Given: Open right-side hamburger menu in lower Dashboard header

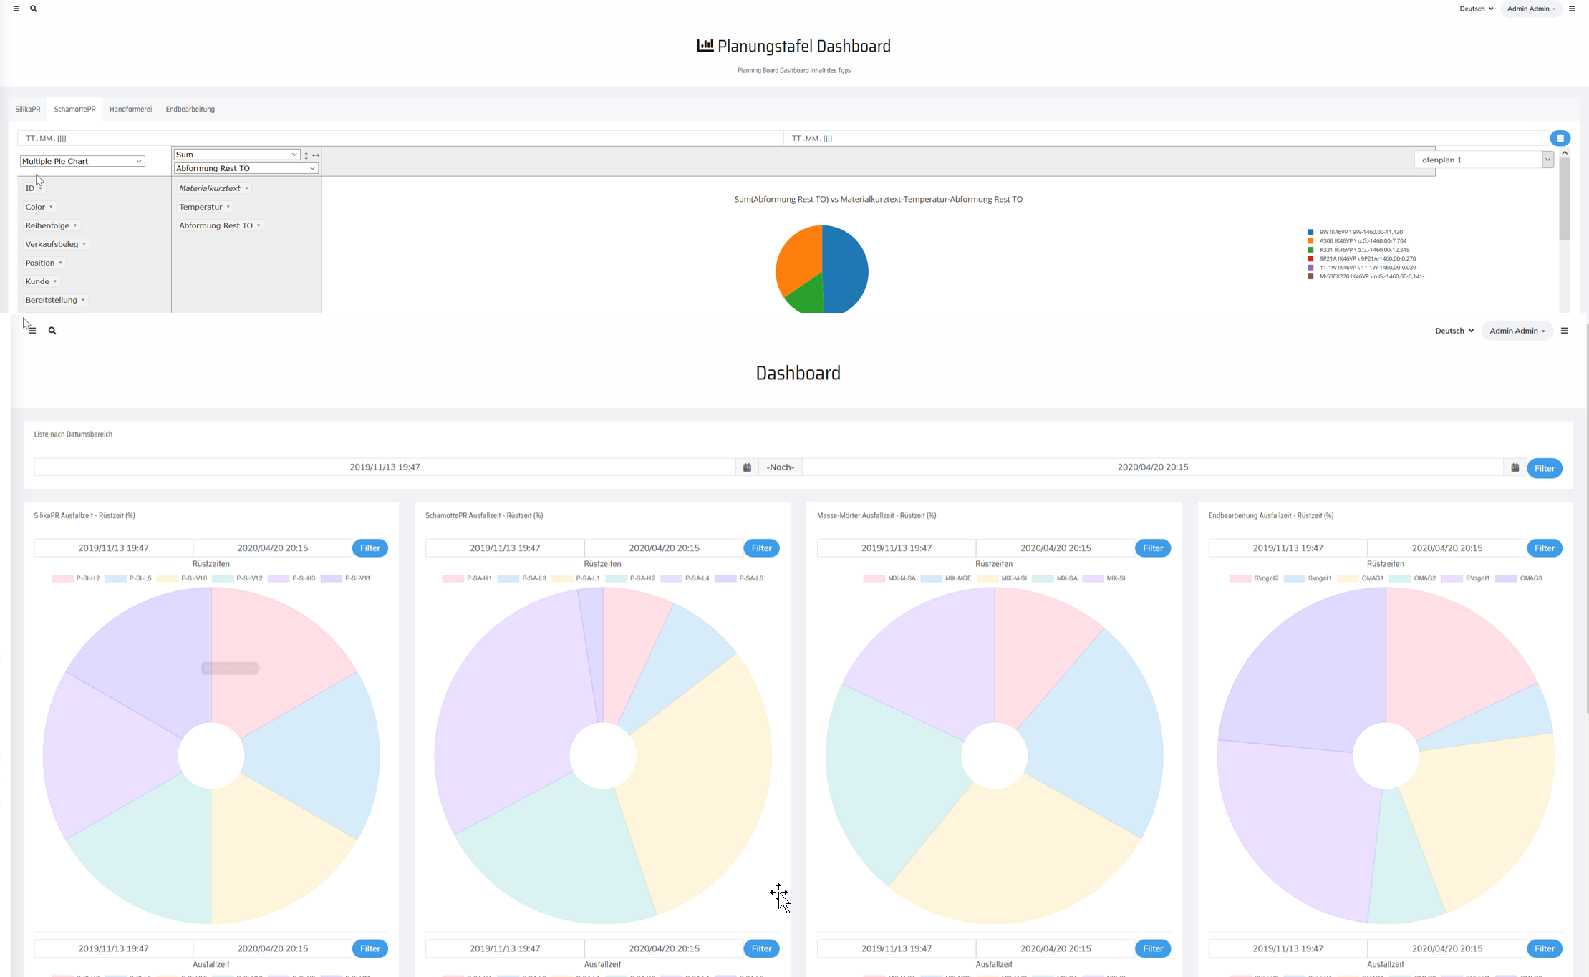Looking at the screenshot, I should (1564, 331).
